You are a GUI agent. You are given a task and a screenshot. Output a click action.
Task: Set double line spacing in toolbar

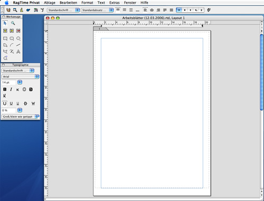click(131, 10)
